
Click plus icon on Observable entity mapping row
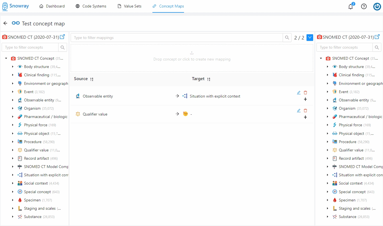click(305, 99)
